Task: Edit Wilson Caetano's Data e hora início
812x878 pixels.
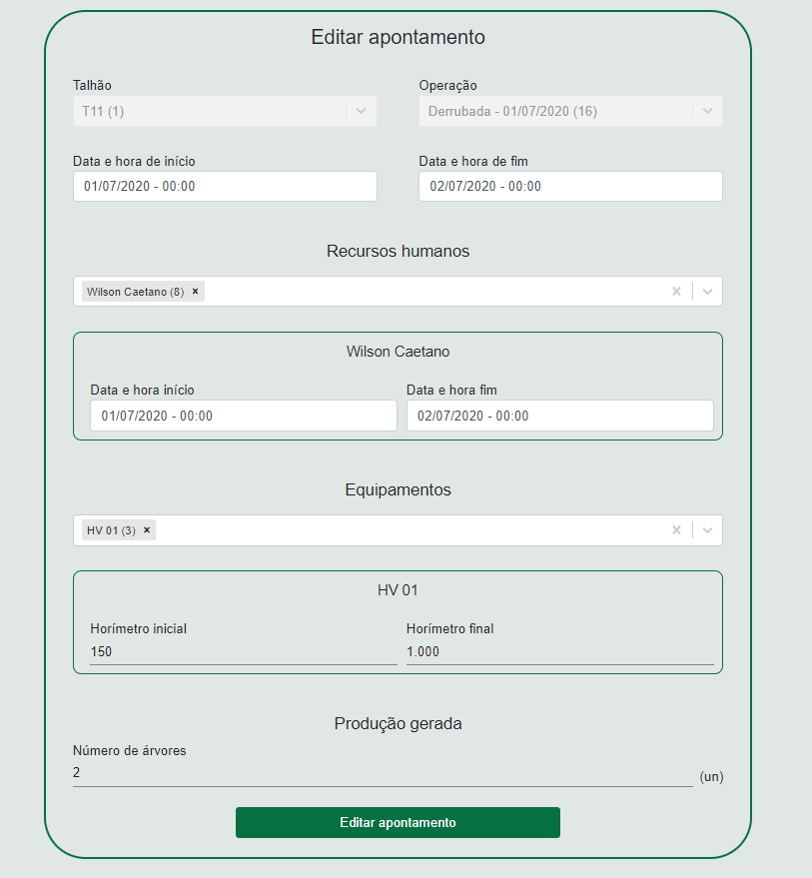Action: click(243, 416)
